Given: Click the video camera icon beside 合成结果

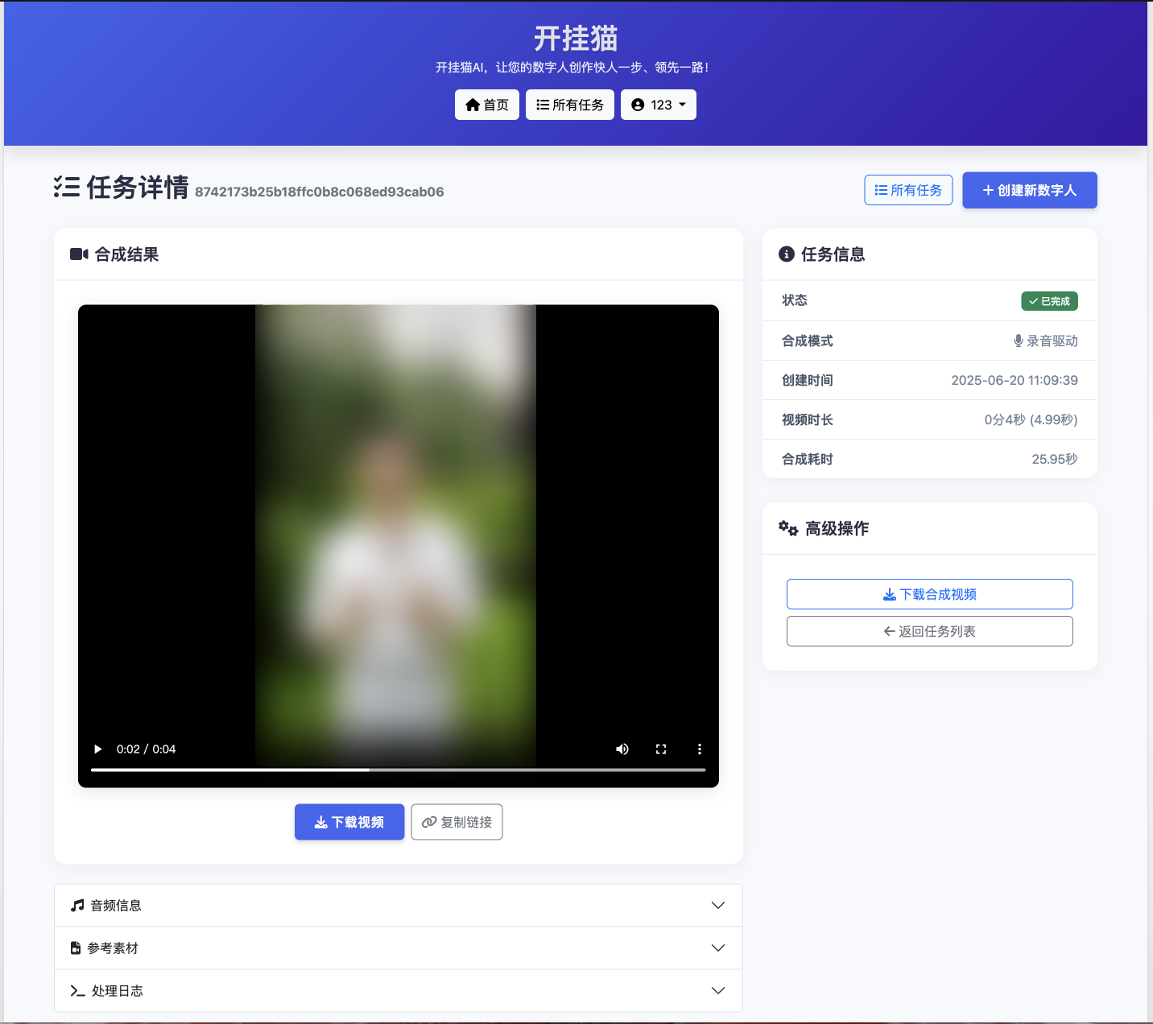Looking at the screenshot, I should coord(79,254).
